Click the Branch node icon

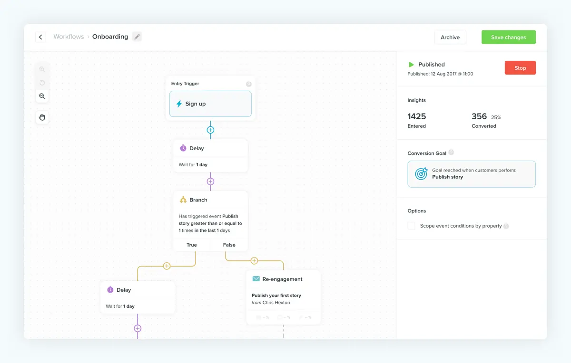184,200
